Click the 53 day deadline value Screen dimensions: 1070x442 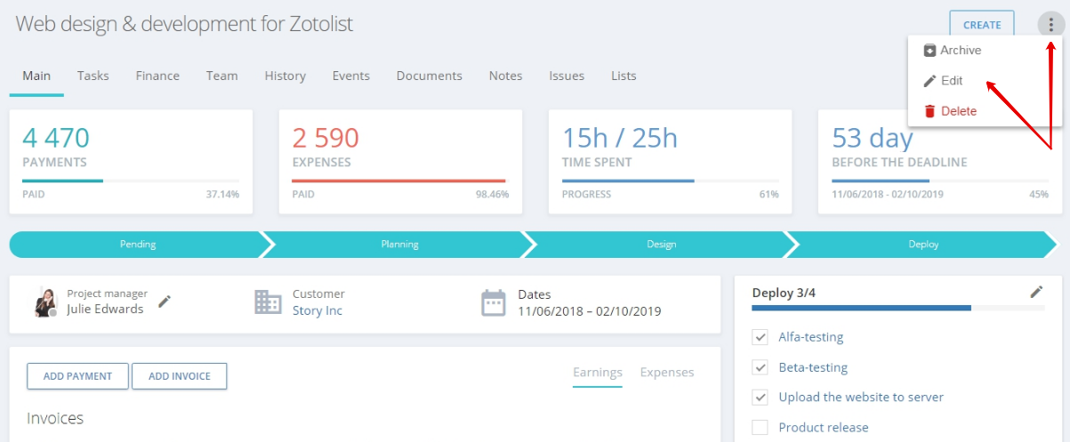click(873, 139)
